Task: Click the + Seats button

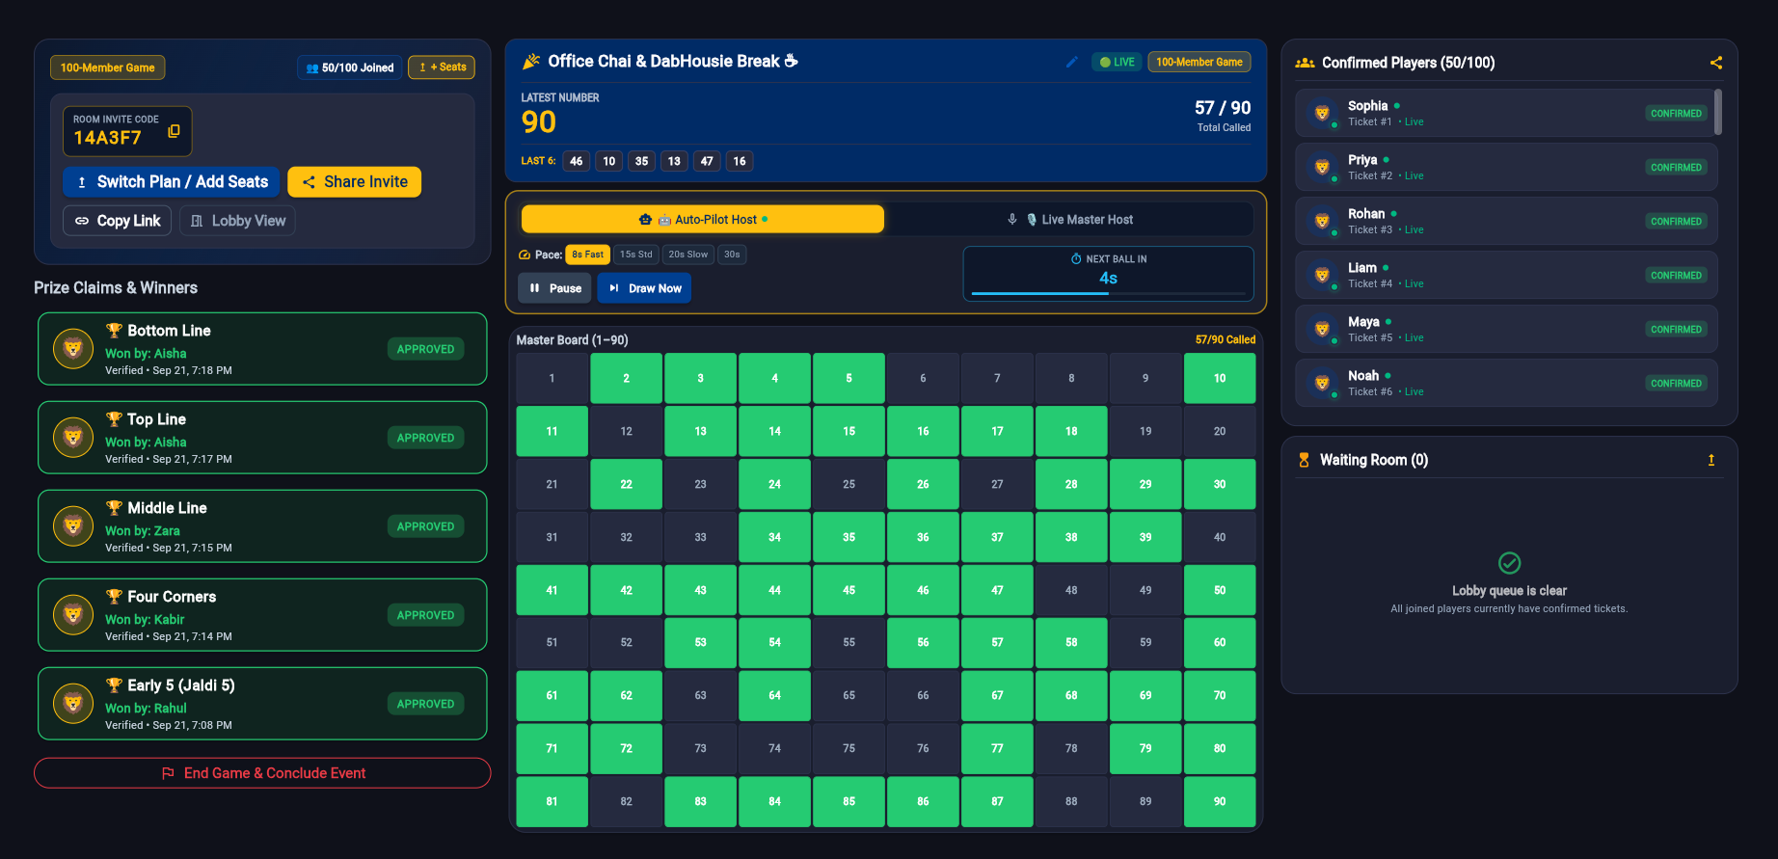Action: point(442,67)
